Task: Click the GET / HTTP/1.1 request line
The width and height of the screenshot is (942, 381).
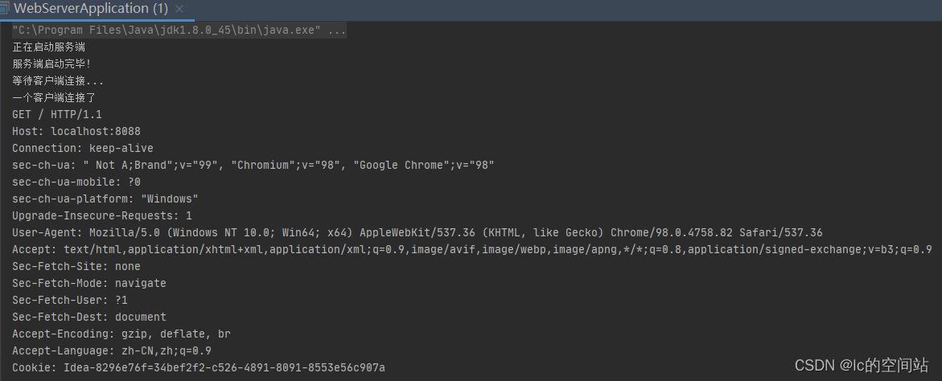Action: click(57, 115)
